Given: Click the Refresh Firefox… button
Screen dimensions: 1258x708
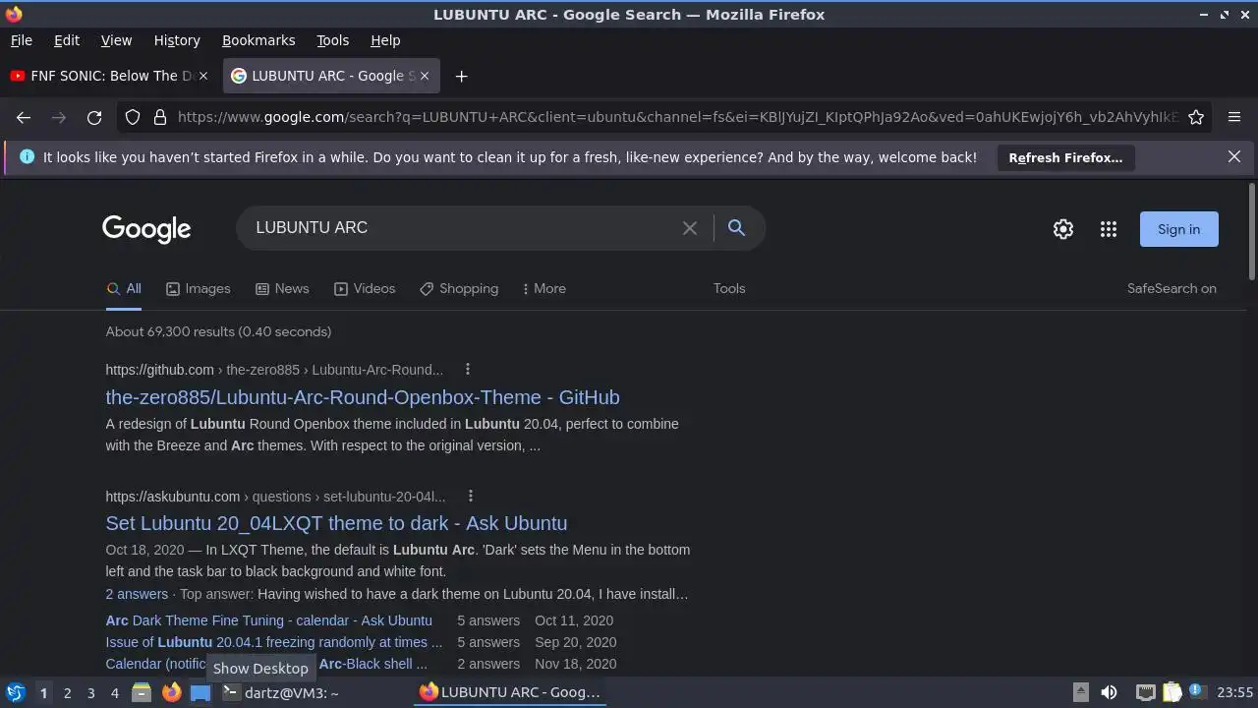Looking at the screenshot, I should (x=1065, y=157).
